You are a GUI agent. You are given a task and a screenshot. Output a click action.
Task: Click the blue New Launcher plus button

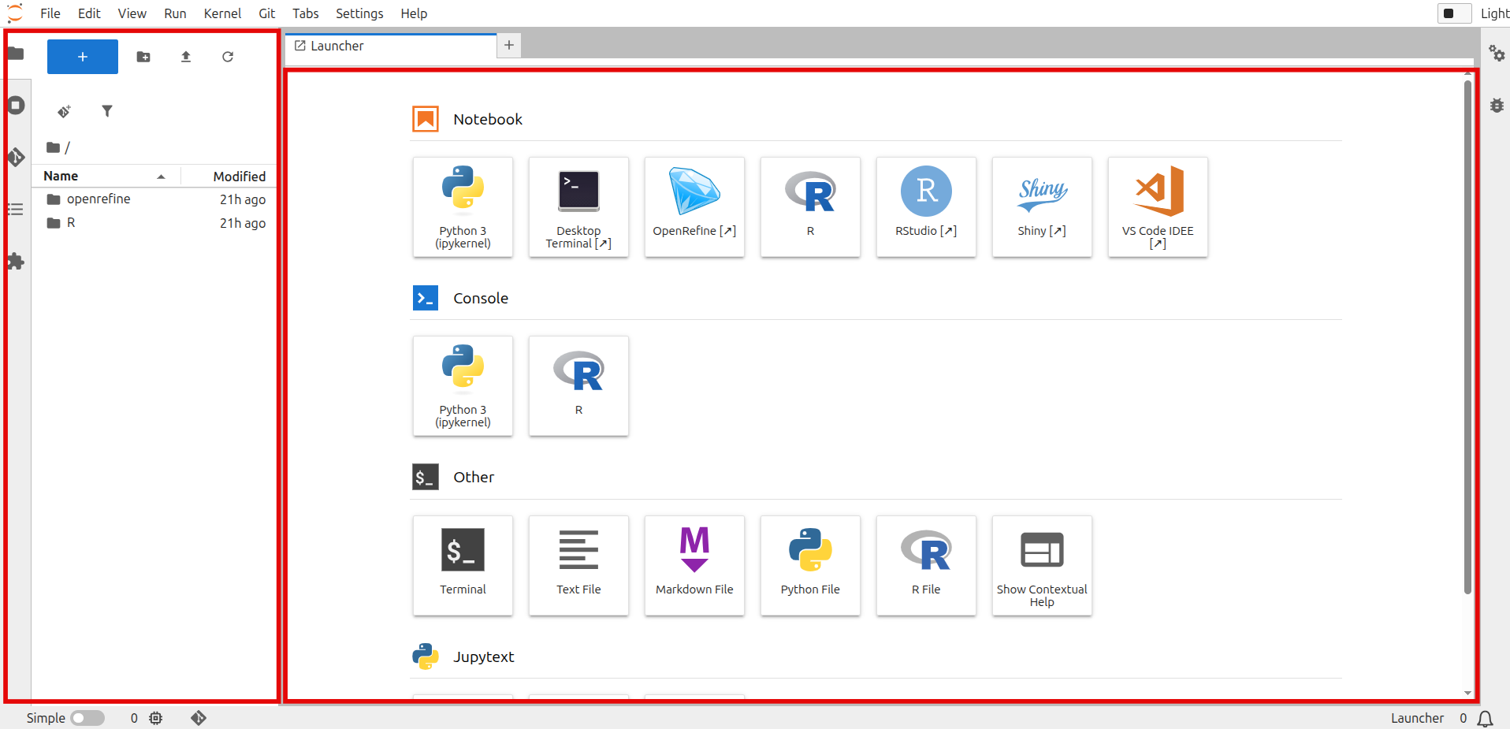[x=83, y=57]
